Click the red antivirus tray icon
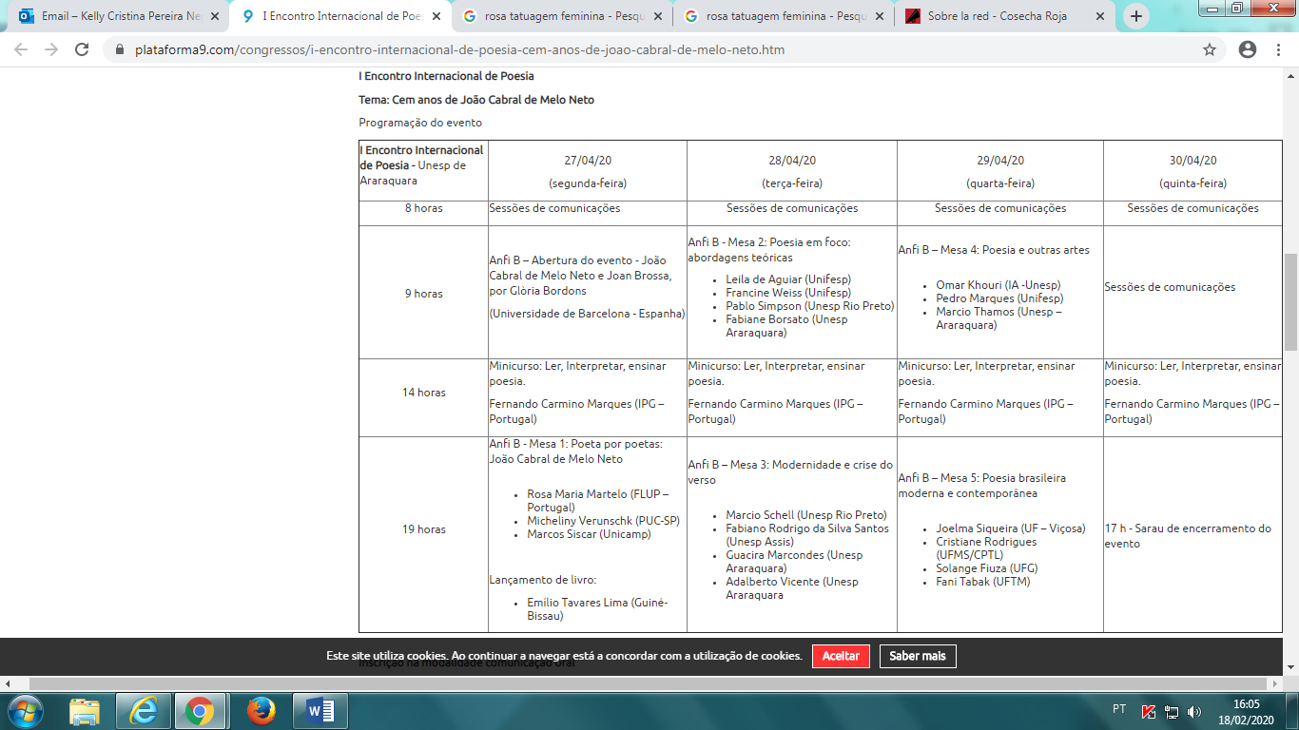This screenshot has width=1299, height=730. (1149, 711)
